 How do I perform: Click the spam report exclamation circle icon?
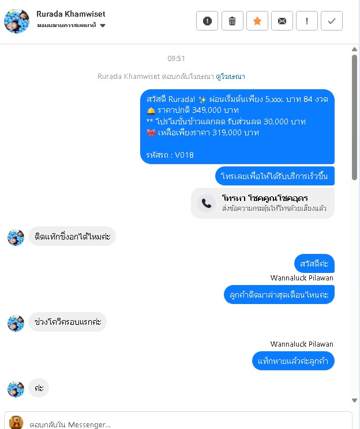(207, 21)
